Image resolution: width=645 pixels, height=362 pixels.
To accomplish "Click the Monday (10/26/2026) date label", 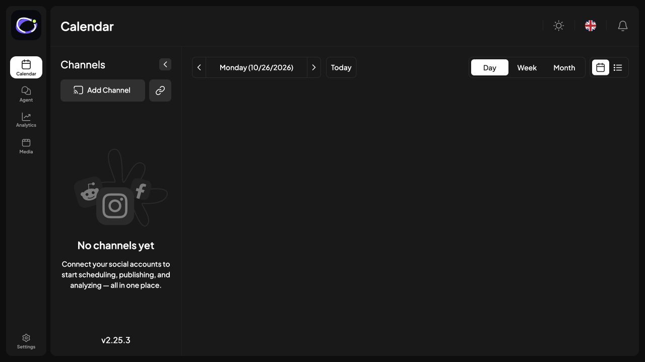I will 256,67.
